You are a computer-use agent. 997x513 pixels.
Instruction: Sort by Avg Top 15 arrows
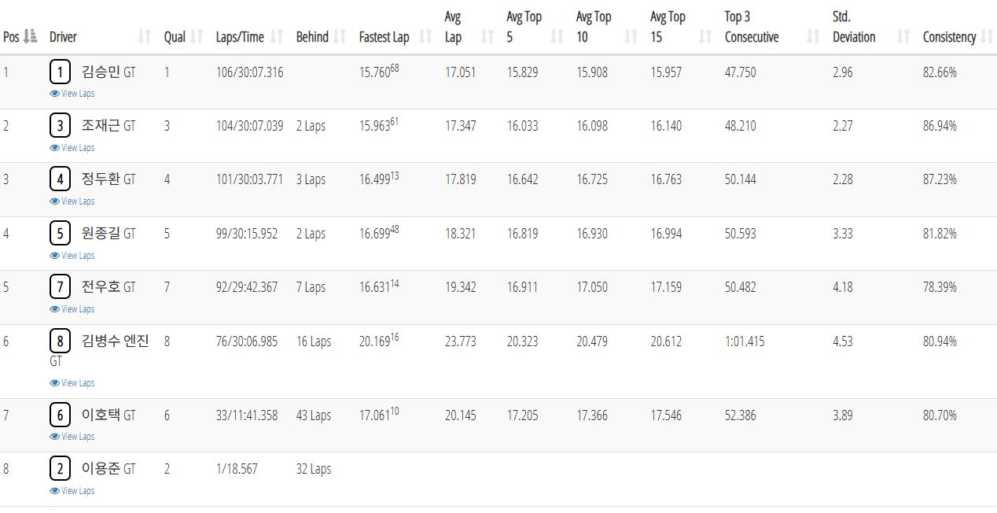(x=705, y=36)
